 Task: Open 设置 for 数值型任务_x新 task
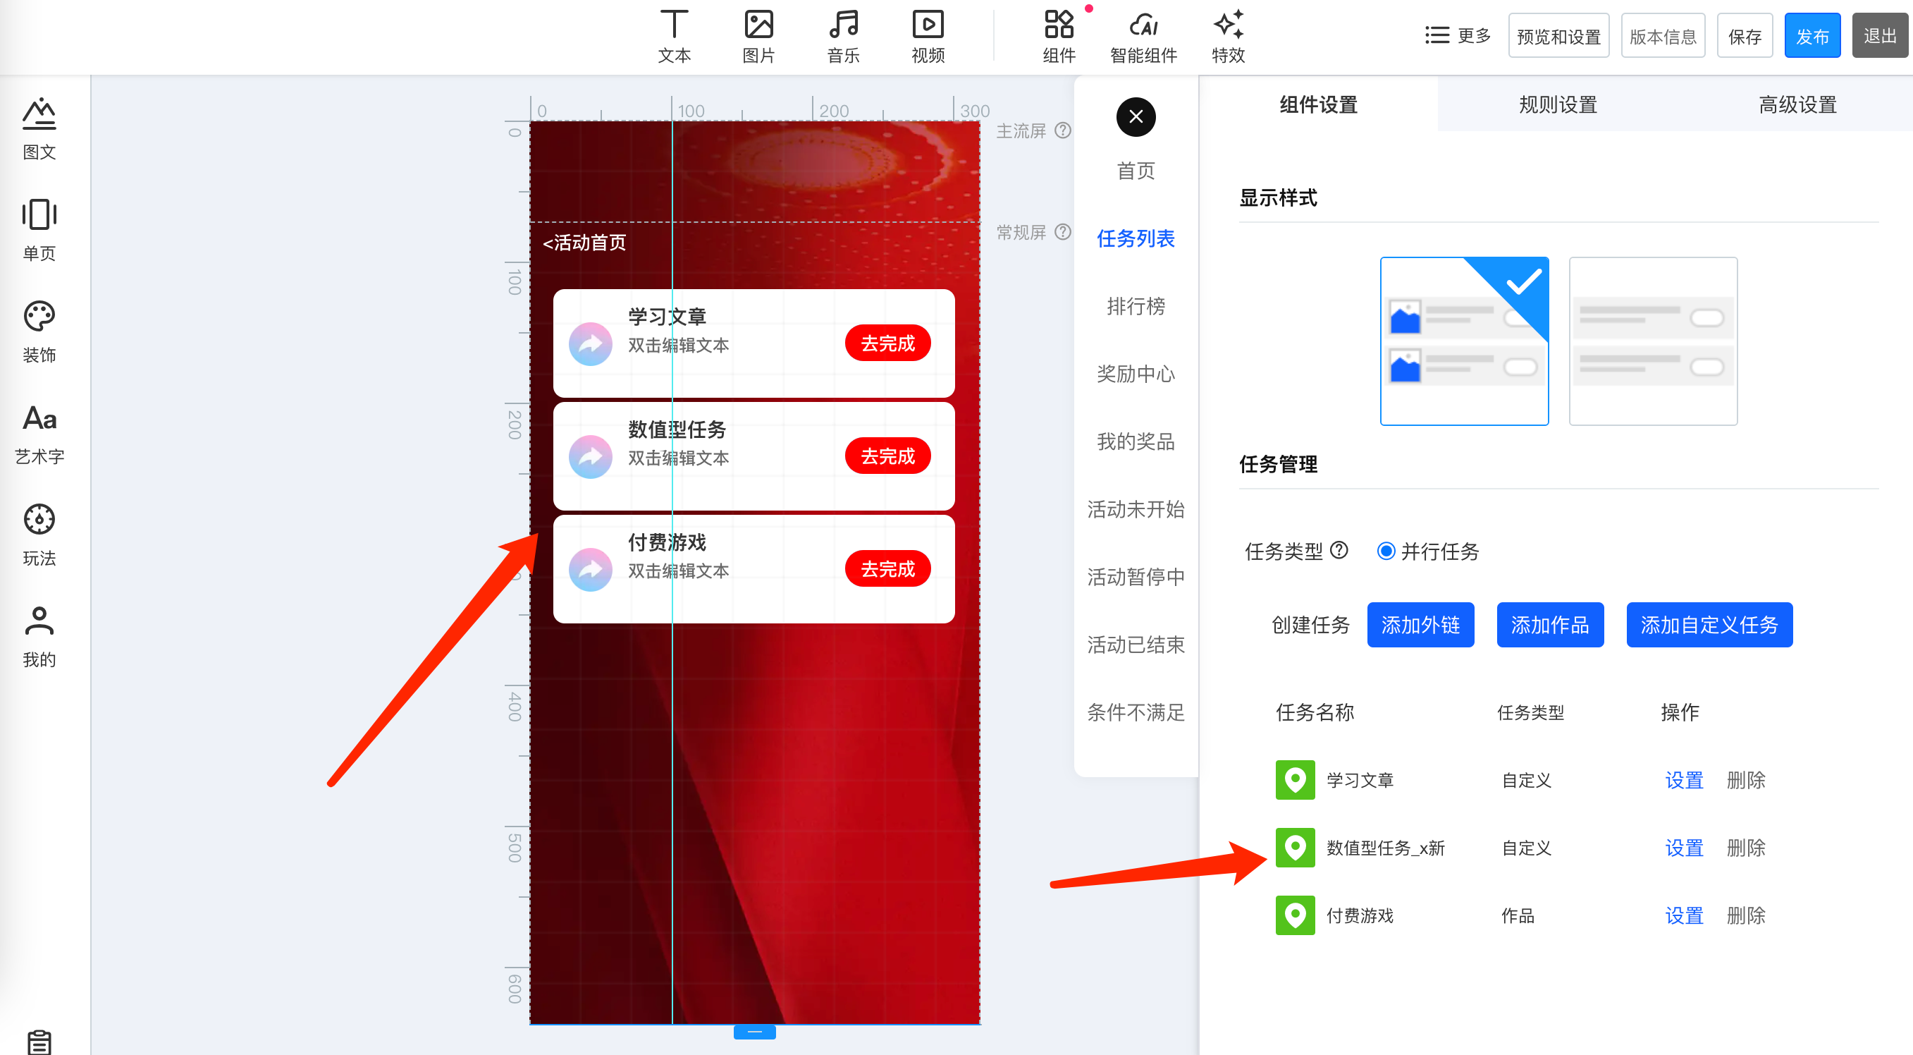1683,848
